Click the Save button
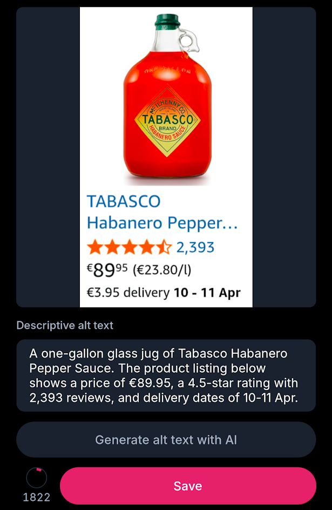Screen dimensions: 332x510 point(187,486)
